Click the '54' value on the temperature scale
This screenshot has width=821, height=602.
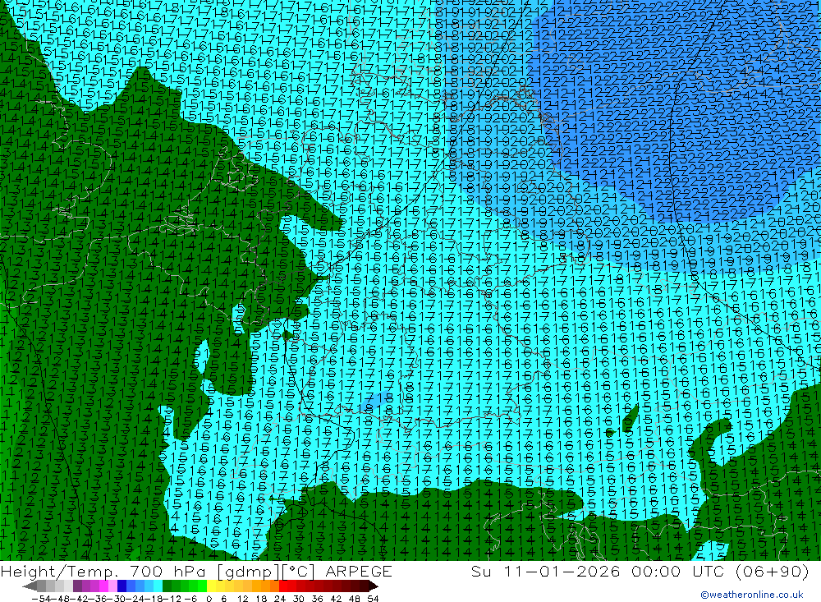coord(373,599)
